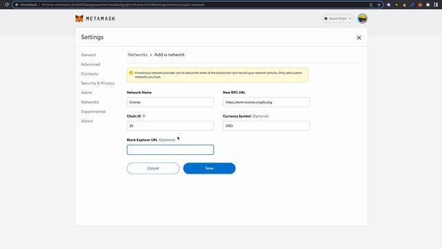
Task: Click the malicious network warning text
Action: pos(218,75)
